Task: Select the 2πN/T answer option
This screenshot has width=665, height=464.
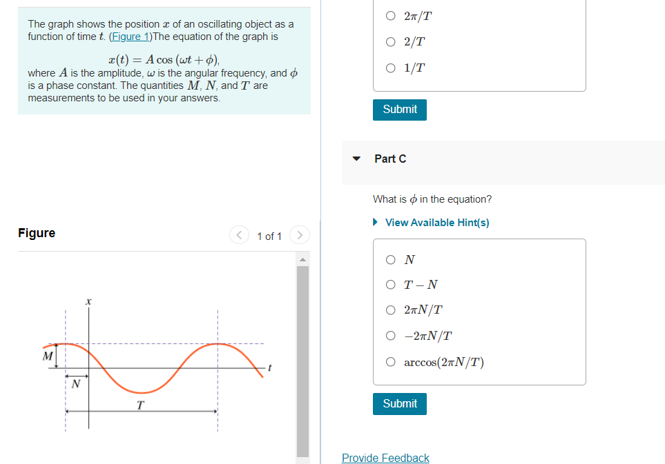Action: (390, 310)
